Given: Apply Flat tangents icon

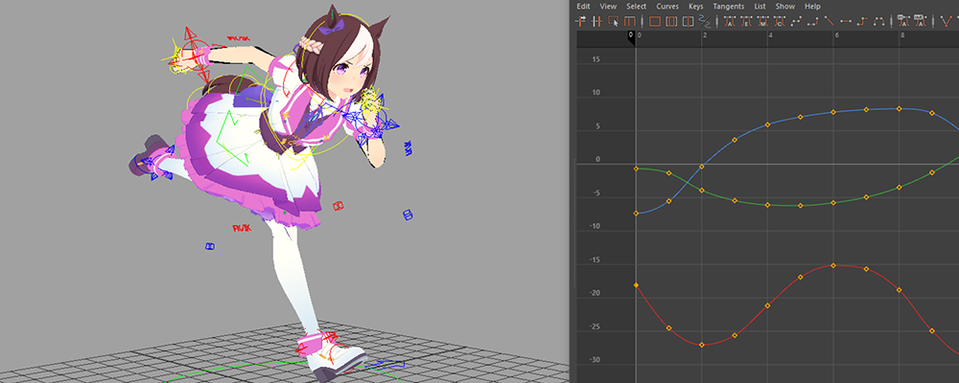Looking at the screenshot, I should click(x=846, y=21).
